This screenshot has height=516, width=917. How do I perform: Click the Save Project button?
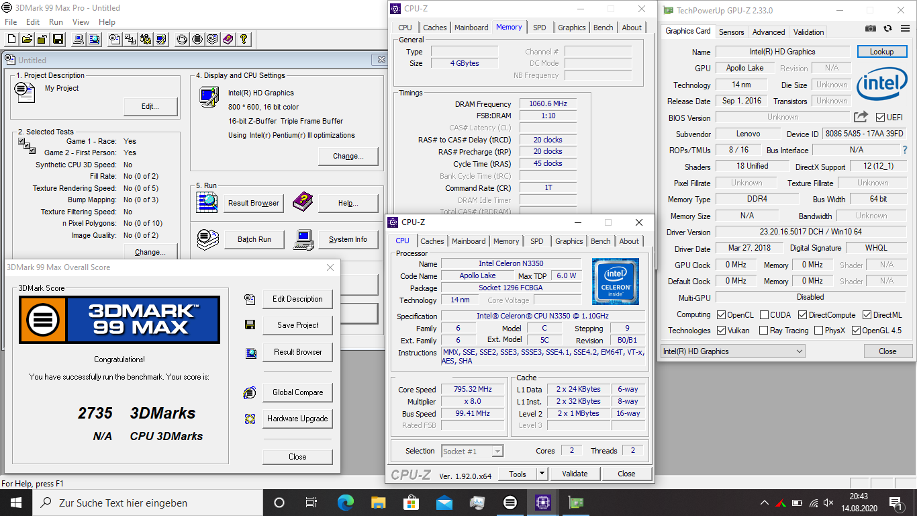[x=298, y=325]
